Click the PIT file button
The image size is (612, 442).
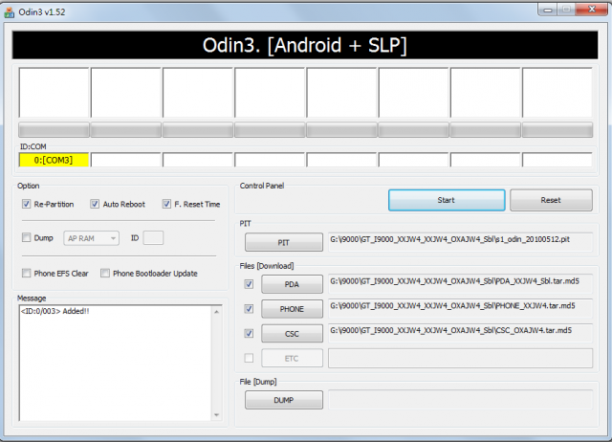click(284, 242)
